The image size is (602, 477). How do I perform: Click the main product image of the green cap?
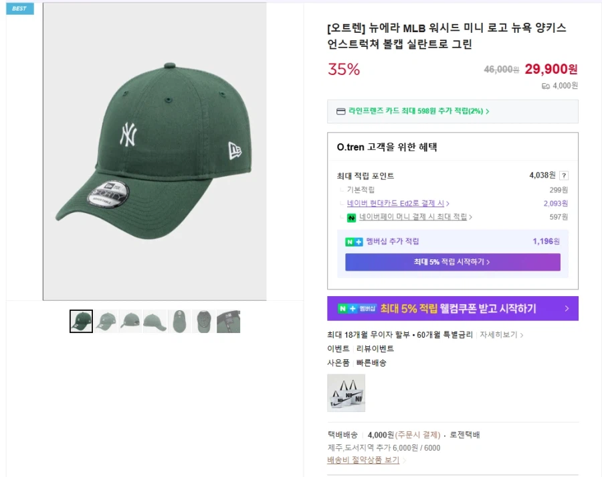pyautogui.click(x=154, y=151)
